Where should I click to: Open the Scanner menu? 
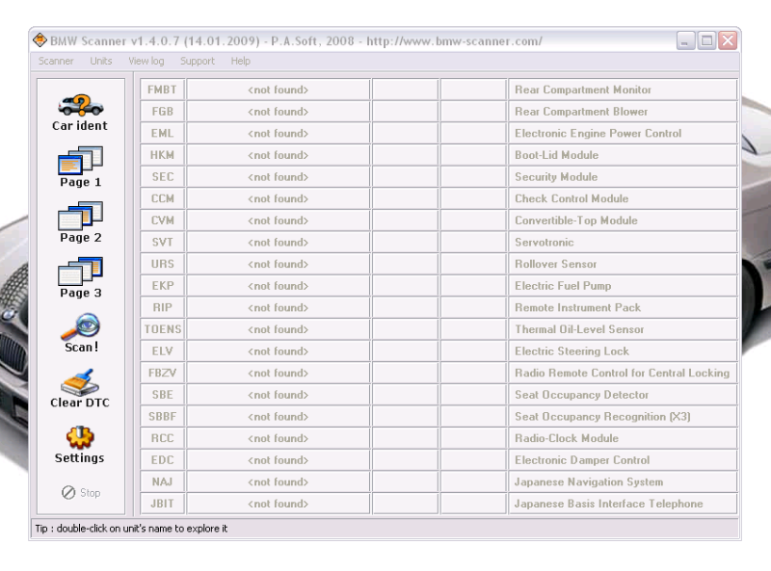(56, 61)
